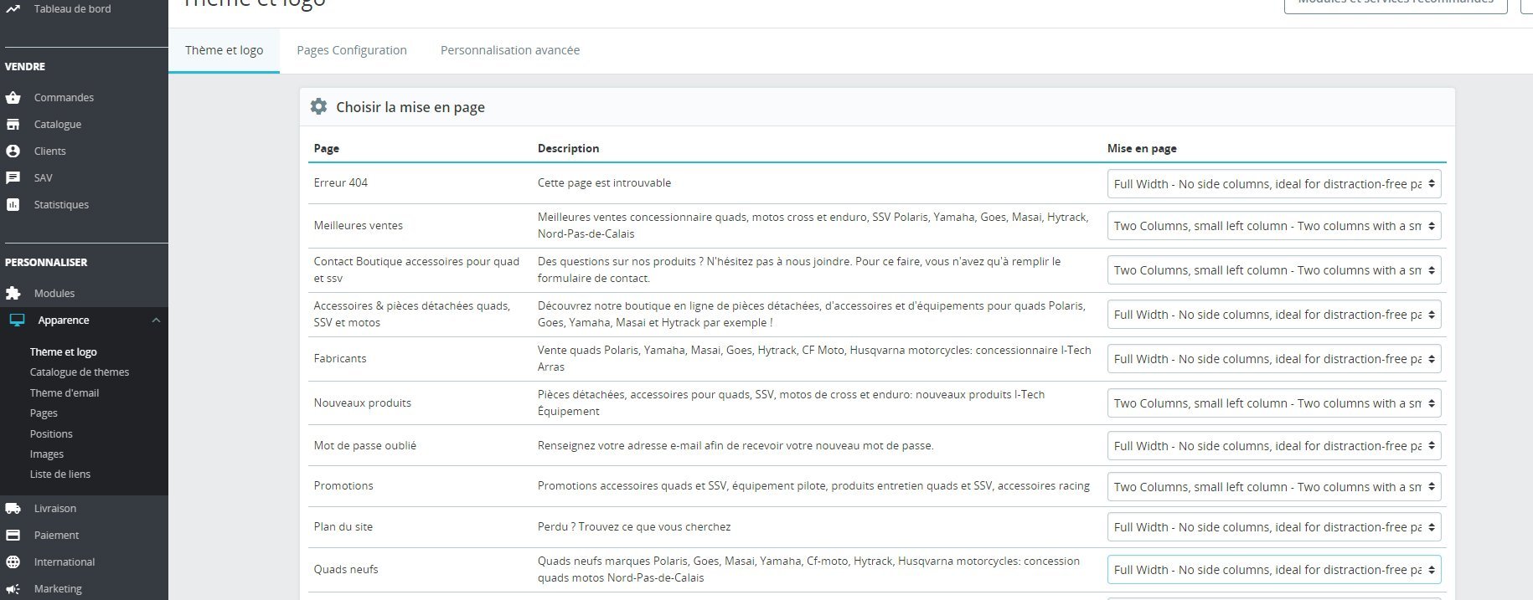Click the Tableau de bord trend icon
This screenshot has width=1533, height=600.
pos(13,8)
